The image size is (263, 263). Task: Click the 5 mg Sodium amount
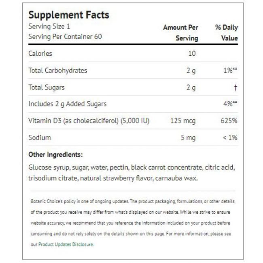(x=188, y=138)
